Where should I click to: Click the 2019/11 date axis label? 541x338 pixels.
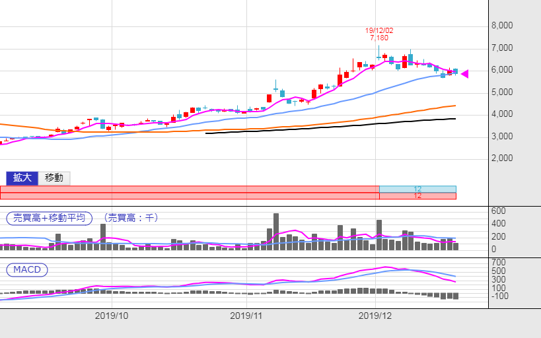click(x=246, y=316)
